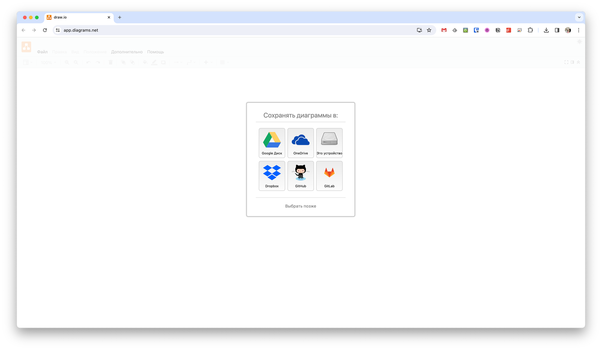Pick Это устройство storage

[329, 143]
